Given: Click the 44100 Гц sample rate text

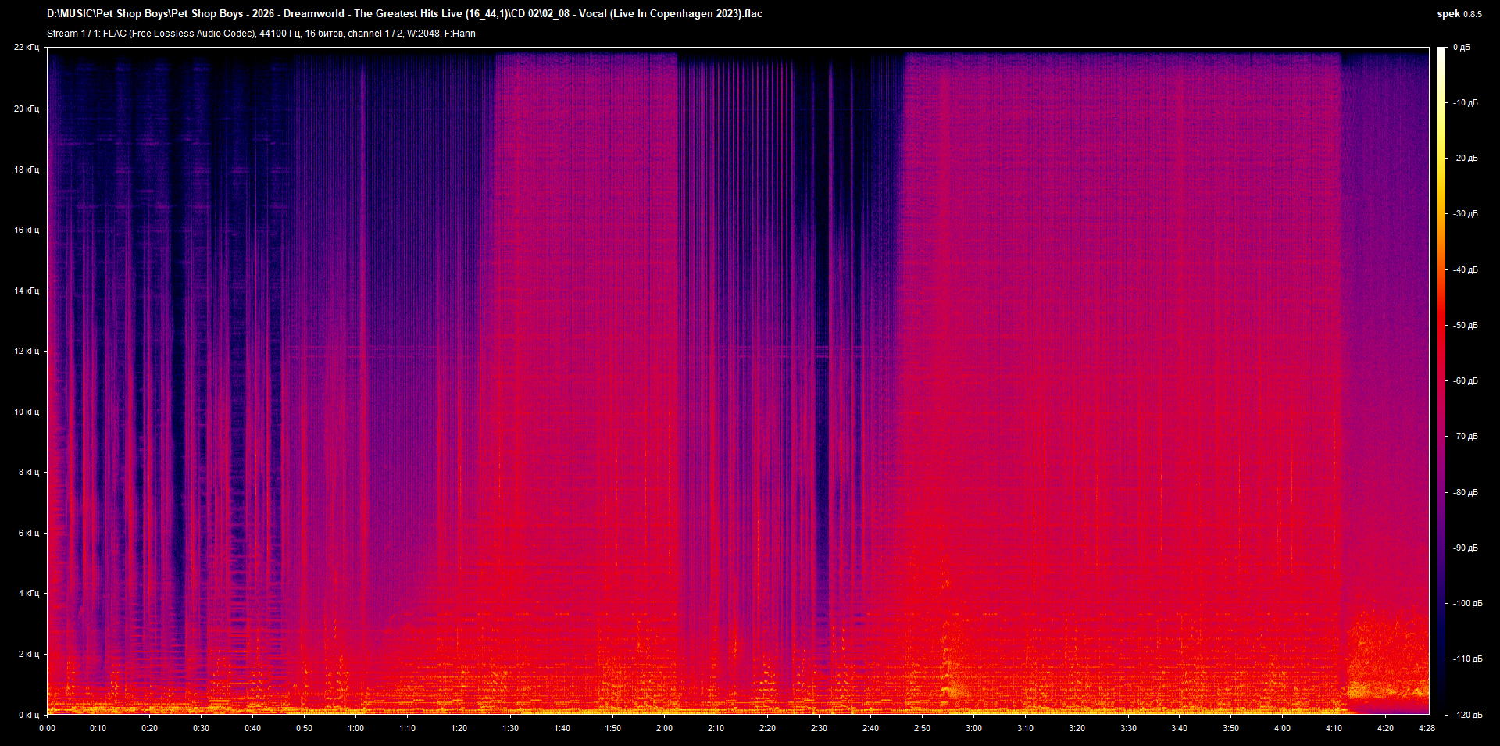Looking at the screenshot, I should click(278, 34).
